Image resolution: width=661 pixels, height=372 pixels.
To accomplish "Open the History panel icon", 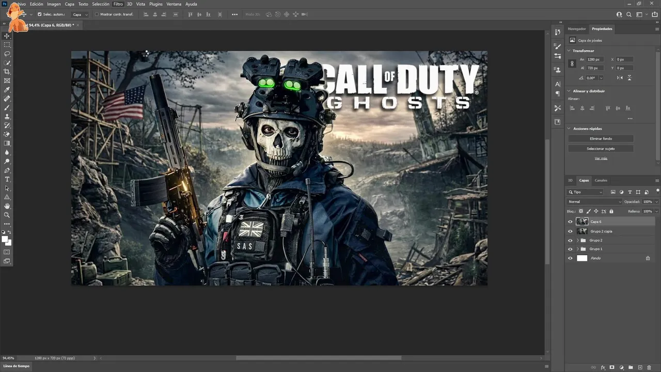I will tap(558, 32).
